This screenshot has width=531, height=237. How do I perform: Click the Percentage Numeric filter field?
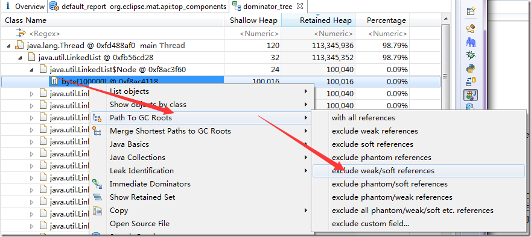(383, 34)
